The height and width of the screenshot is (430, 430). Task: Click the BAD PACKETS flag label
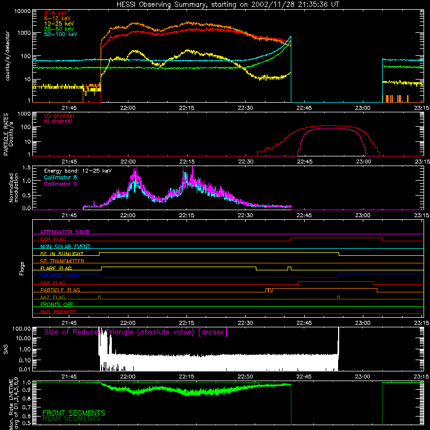(59, 312)
